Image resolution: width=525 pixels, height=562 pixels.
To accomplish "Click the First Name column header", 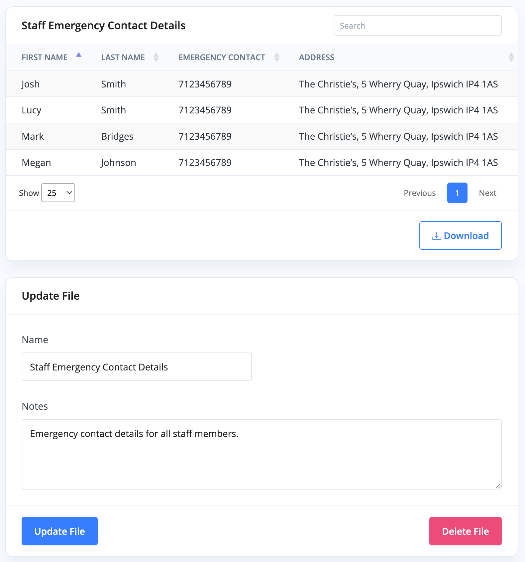I will click(x=45, y=58).
